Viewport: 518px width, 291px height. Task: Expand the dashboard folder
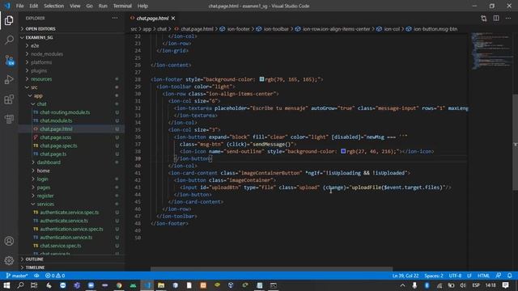click(71, 162)
